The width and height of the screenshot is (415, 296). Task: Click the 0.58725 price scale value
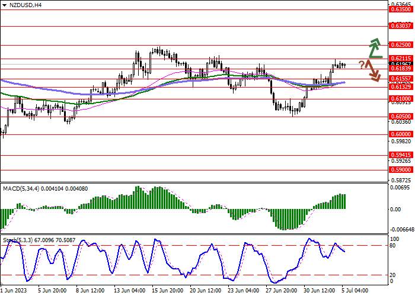(401, 180)
